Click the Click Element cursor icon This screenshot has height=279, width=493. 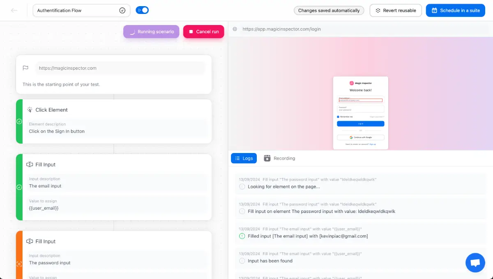click(x=30, y=110)
